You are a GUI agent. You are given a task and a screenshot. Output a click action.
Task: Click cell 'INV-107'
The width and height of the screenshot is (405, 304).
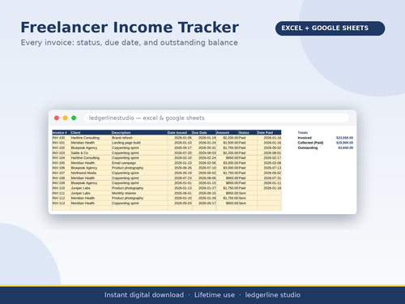[x=62, y=173]
